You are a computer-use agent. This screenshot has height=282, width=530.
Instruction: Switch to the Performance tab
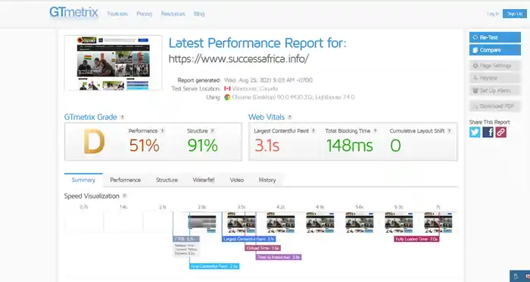click(126, 180)
